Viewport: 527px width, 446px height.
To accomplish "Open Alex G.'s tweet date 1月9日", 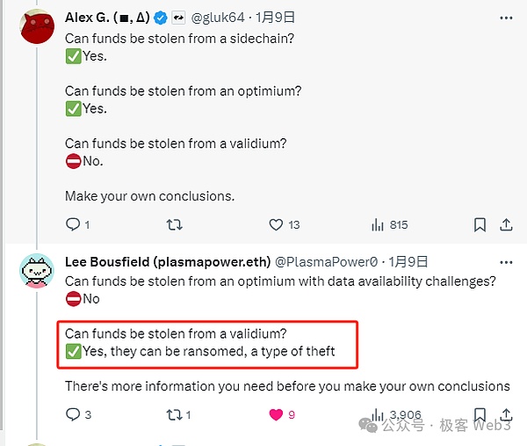I will pos(277,17).
